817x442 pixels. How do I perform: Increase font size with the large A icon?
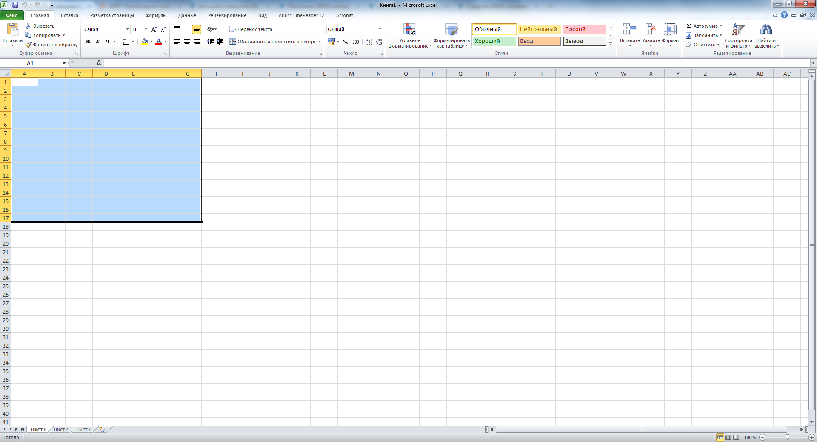(154, 29)
